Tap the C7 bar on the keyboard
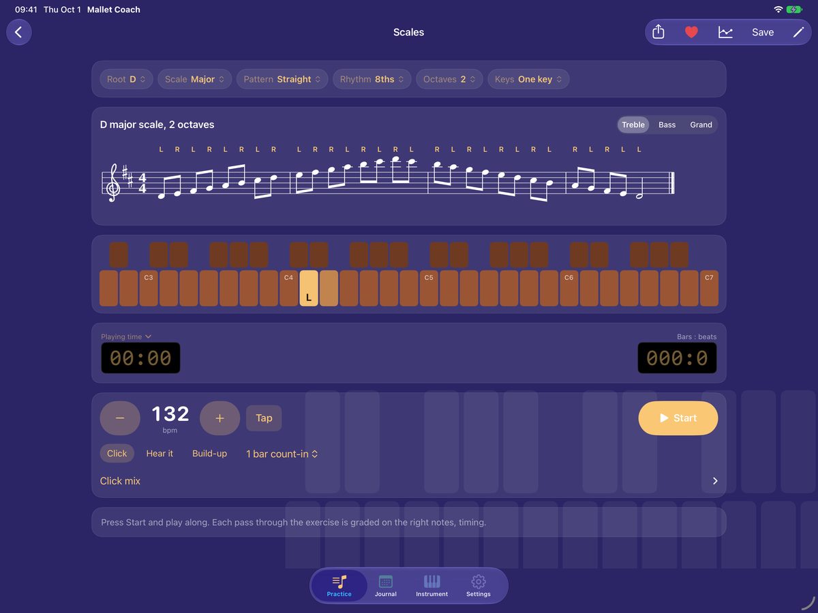Screen dimensions: 818x613 (709, 288)
